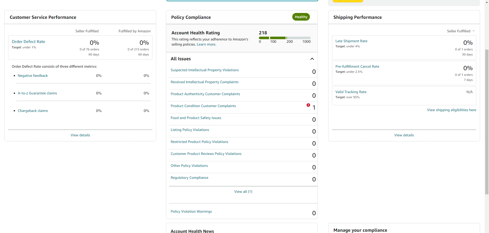Viewport: 489px width, 233px height.
Task: Open Restricted Product Policy Violations
Action: [200, 142]
